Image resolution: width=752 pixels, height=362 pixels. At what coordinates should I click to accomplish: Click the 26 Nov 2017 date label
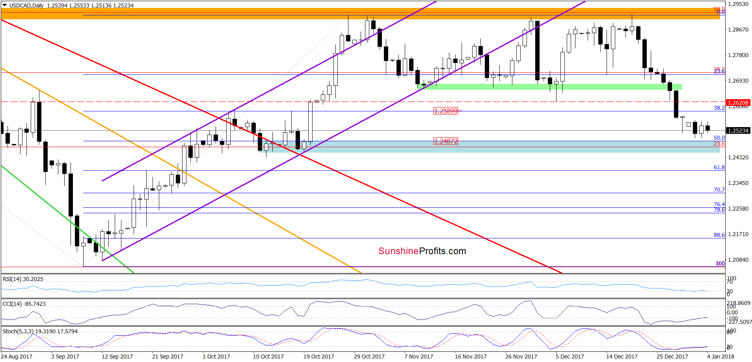pos(521,356)
